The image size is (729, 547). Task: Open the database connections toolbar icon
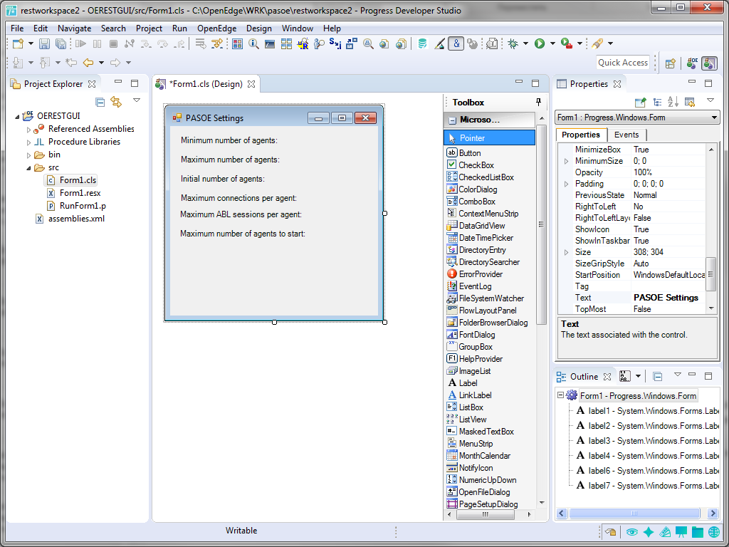pos(422,43)
